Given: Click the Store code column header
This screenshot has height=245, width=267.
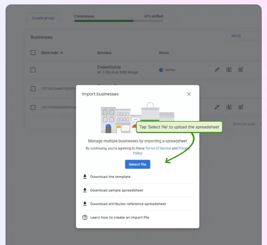Looking at the screenshot, I should point(50,53).
